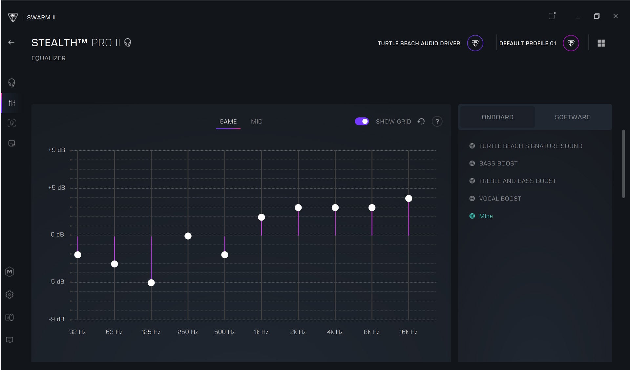Screen dimensions: 630x370
Task: Open the dashboard grid view icon
Action: pyautogui.click(x=601, y=43)
